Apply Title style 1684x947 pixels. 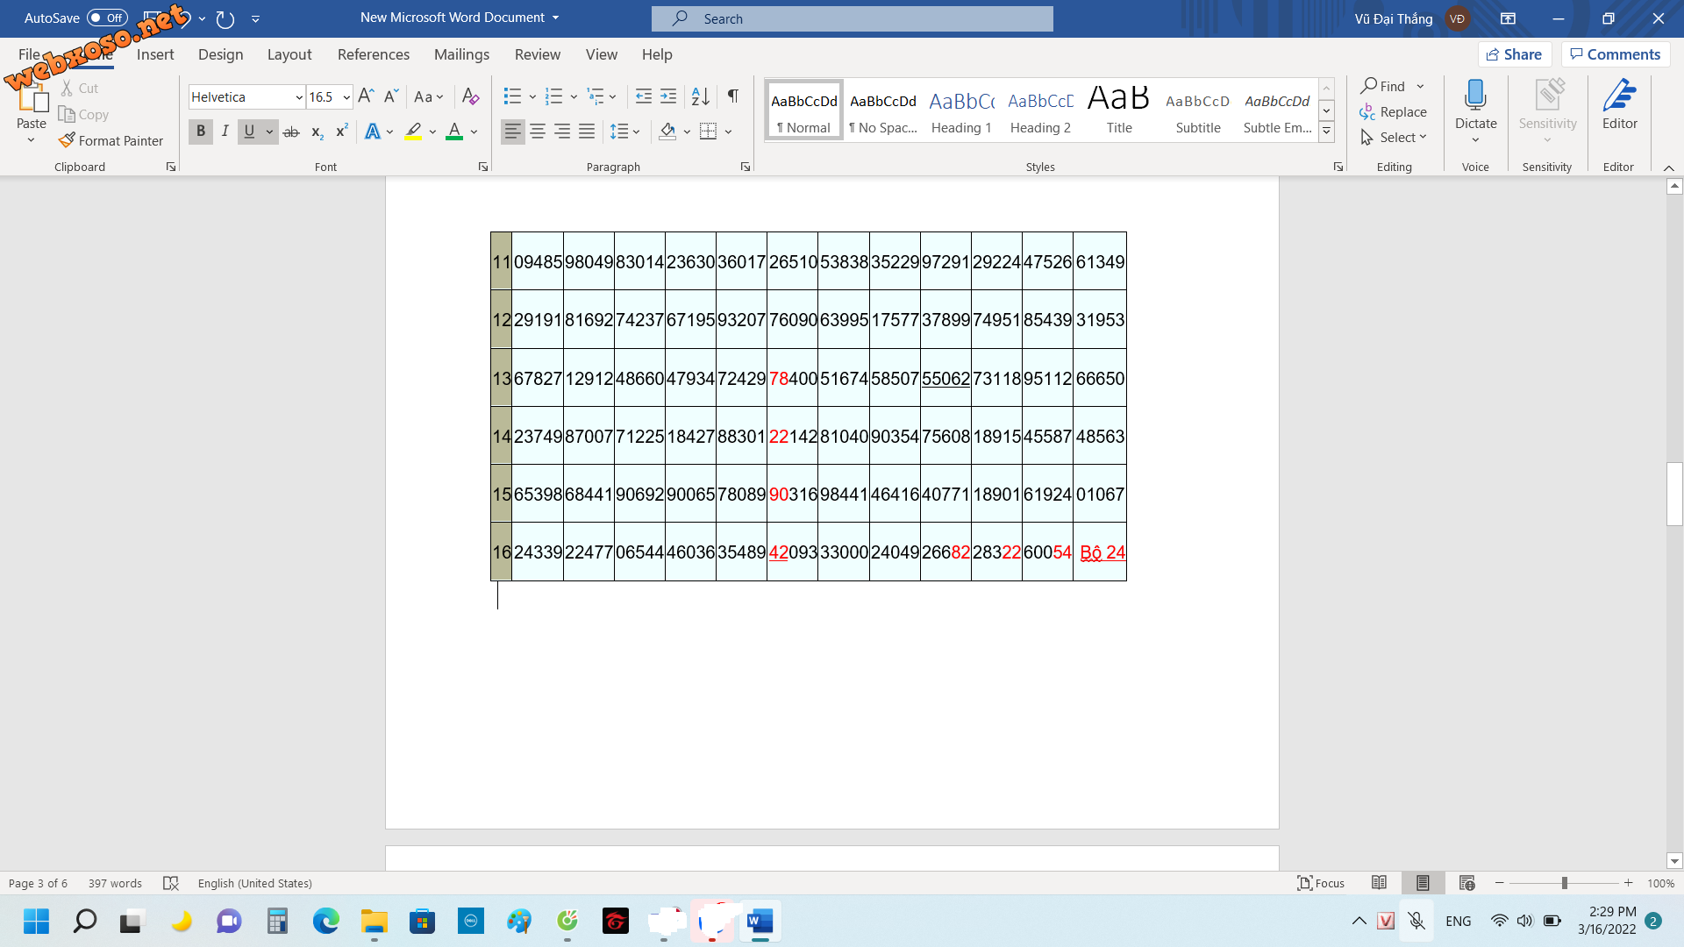1119,110
